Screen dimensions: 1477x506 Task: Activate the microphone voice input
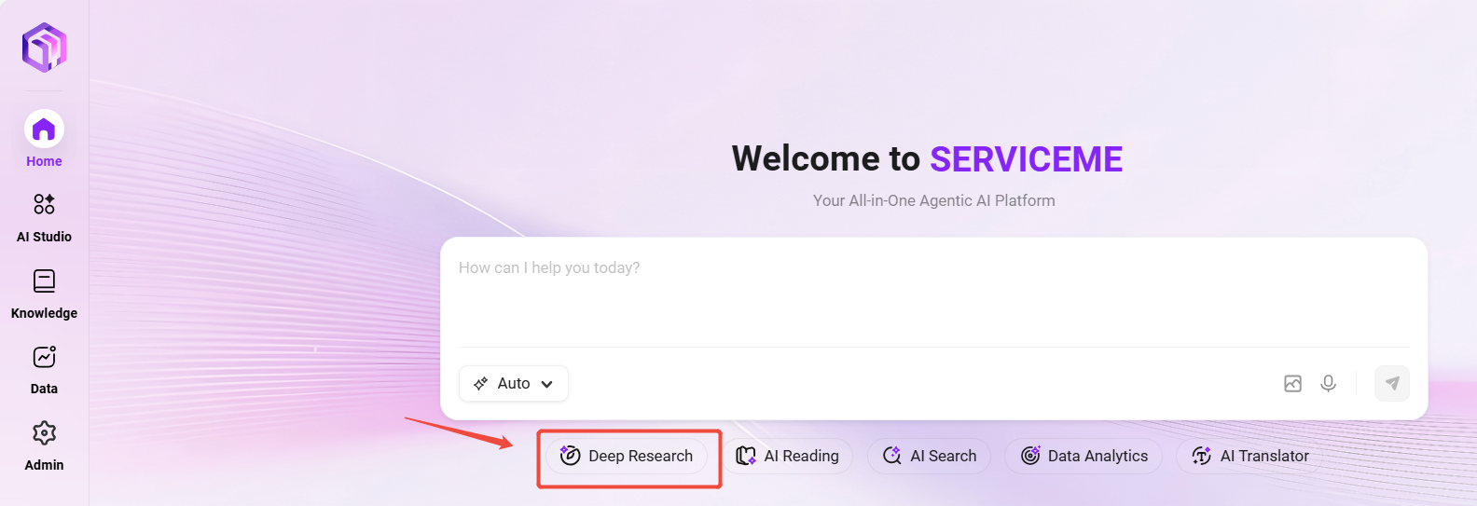[x=1328, y=384]
